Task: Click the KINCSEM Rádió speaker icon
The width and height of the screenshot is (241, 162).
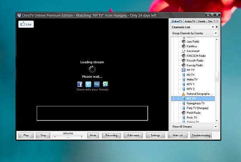Action: click(x=184, y=56)
